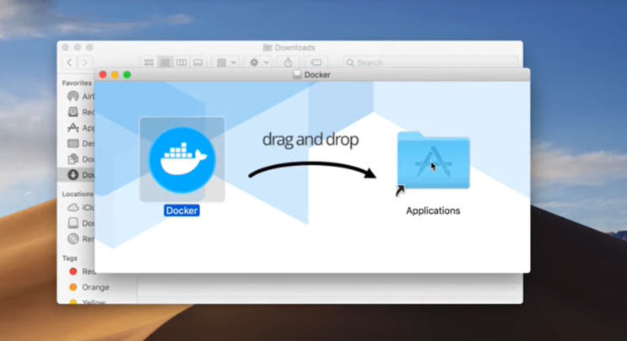Switch Finder to gallery view
Image resolution: width=627 pixels, height=341 pixels.
tap(198, 62)
